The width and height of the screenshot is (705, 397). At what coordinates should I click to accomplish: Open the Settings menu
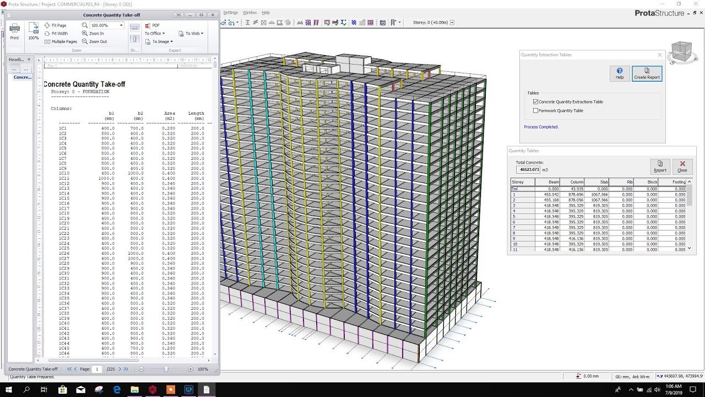pyautogui.click(x=230, y=12)
